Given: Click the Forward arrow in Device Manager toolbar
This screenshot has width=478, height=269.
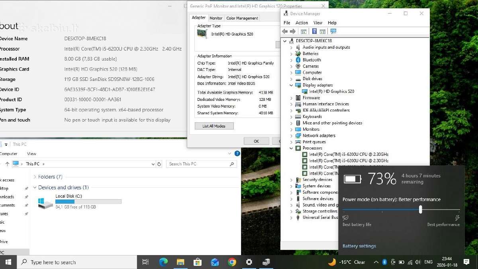Looking at the screenshot, I should (293, 31).
